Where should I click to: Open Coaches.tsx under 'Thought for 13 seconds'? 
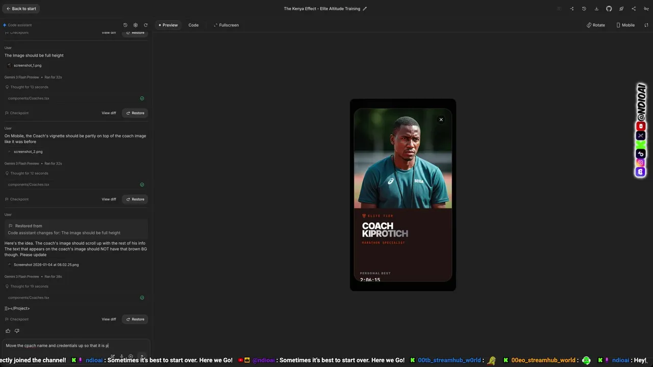(29, 98)
